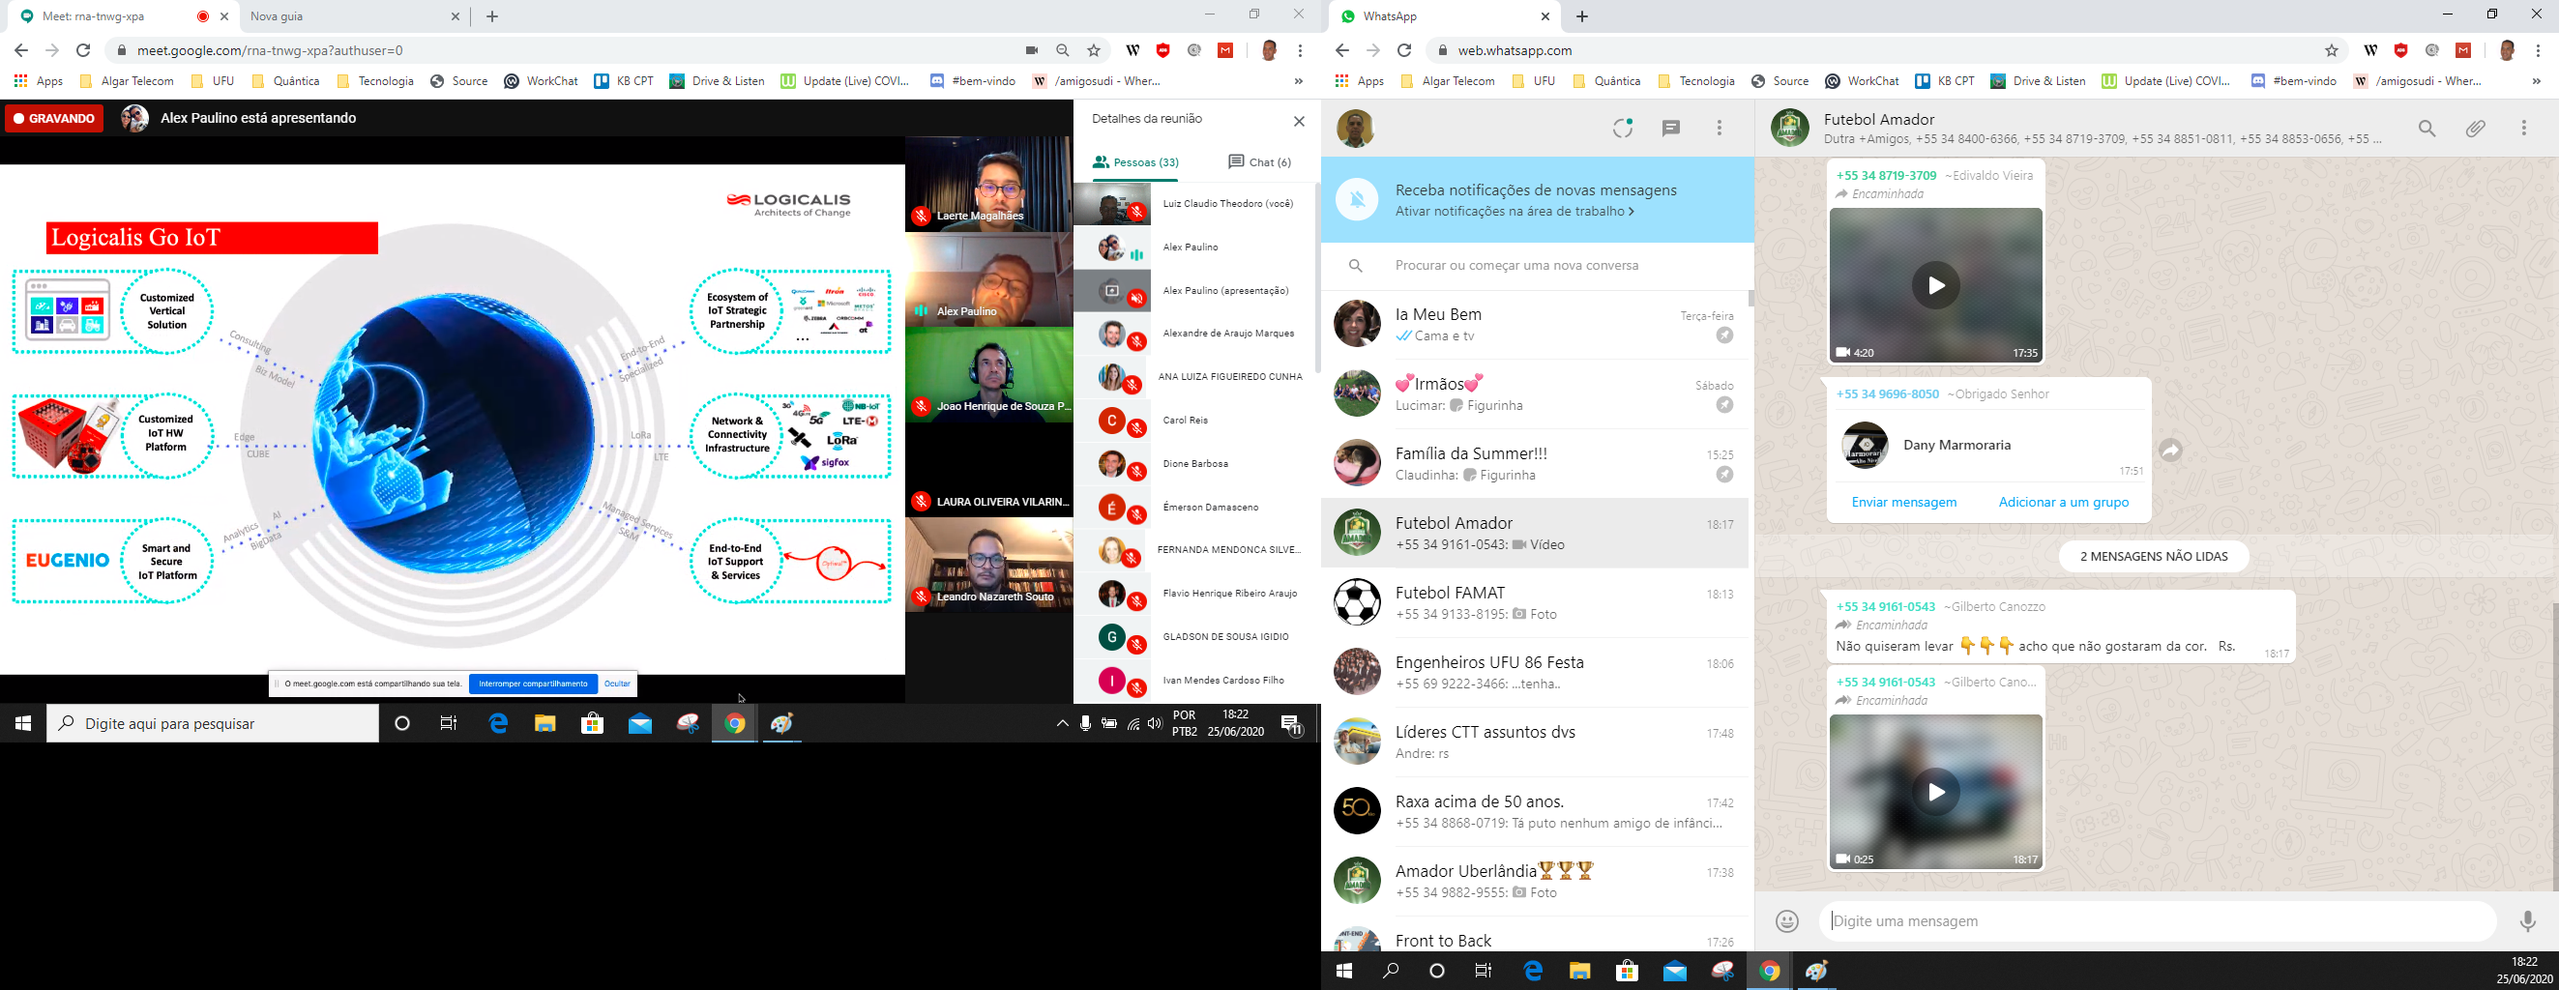The width and height of the screenshot is (2559, 990).
Task: Switch to the Chat (6) tab
Action: click(x=1258, y=161)
